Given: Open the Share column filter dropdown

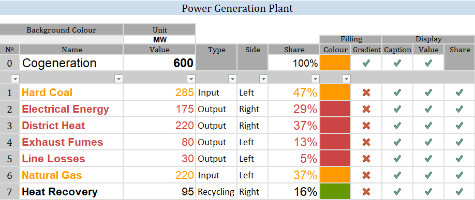Looking at the screenshot, I should tap(315, 79).
